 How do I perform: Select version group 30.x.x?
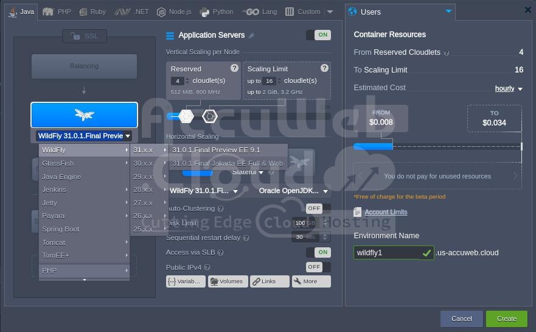click(x=150, y=163)
